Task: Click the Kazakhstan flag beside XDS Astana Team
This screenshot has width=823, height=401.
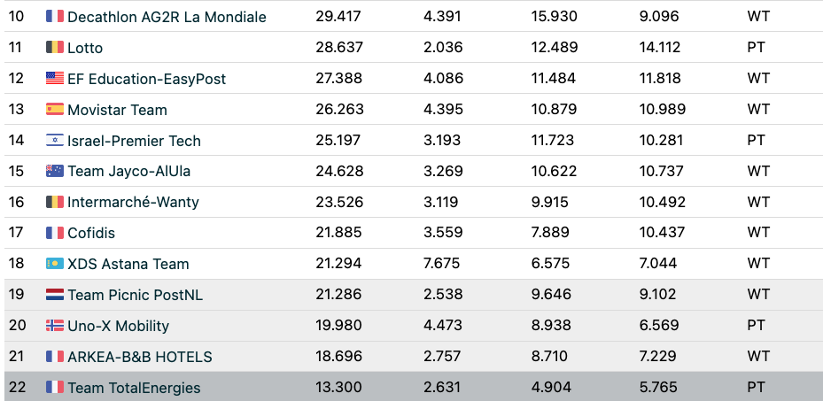Action: tap(55, 263)
